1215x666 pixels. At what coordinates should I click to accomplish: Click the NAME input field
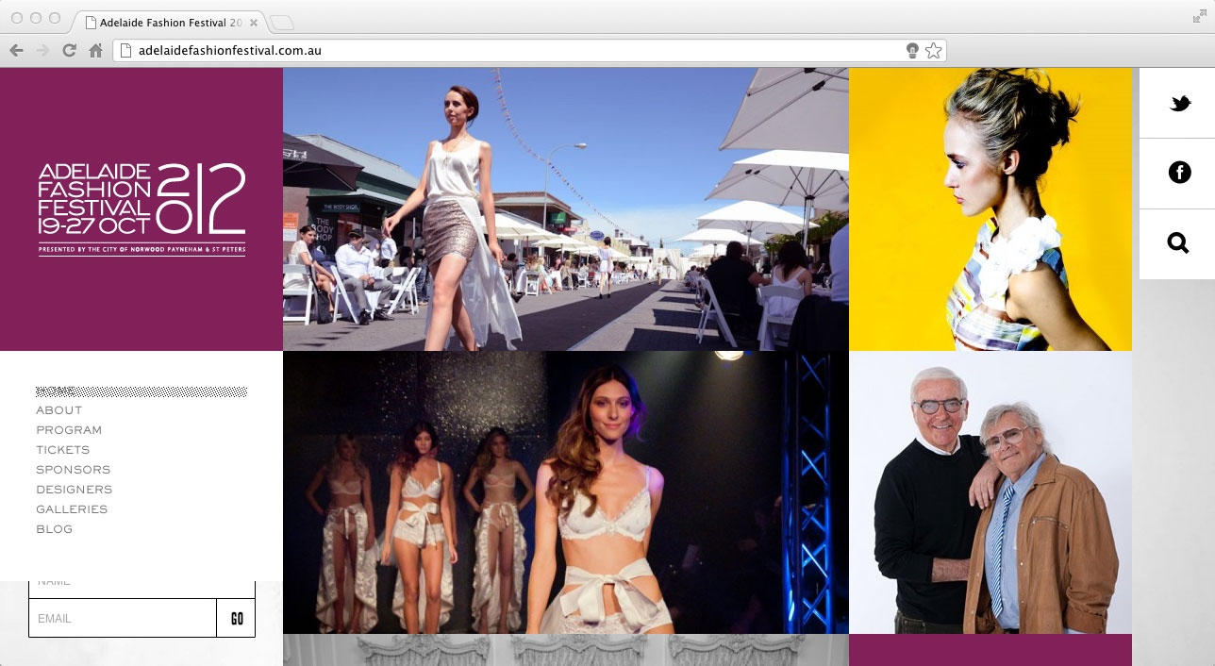[x=141, y=589]
